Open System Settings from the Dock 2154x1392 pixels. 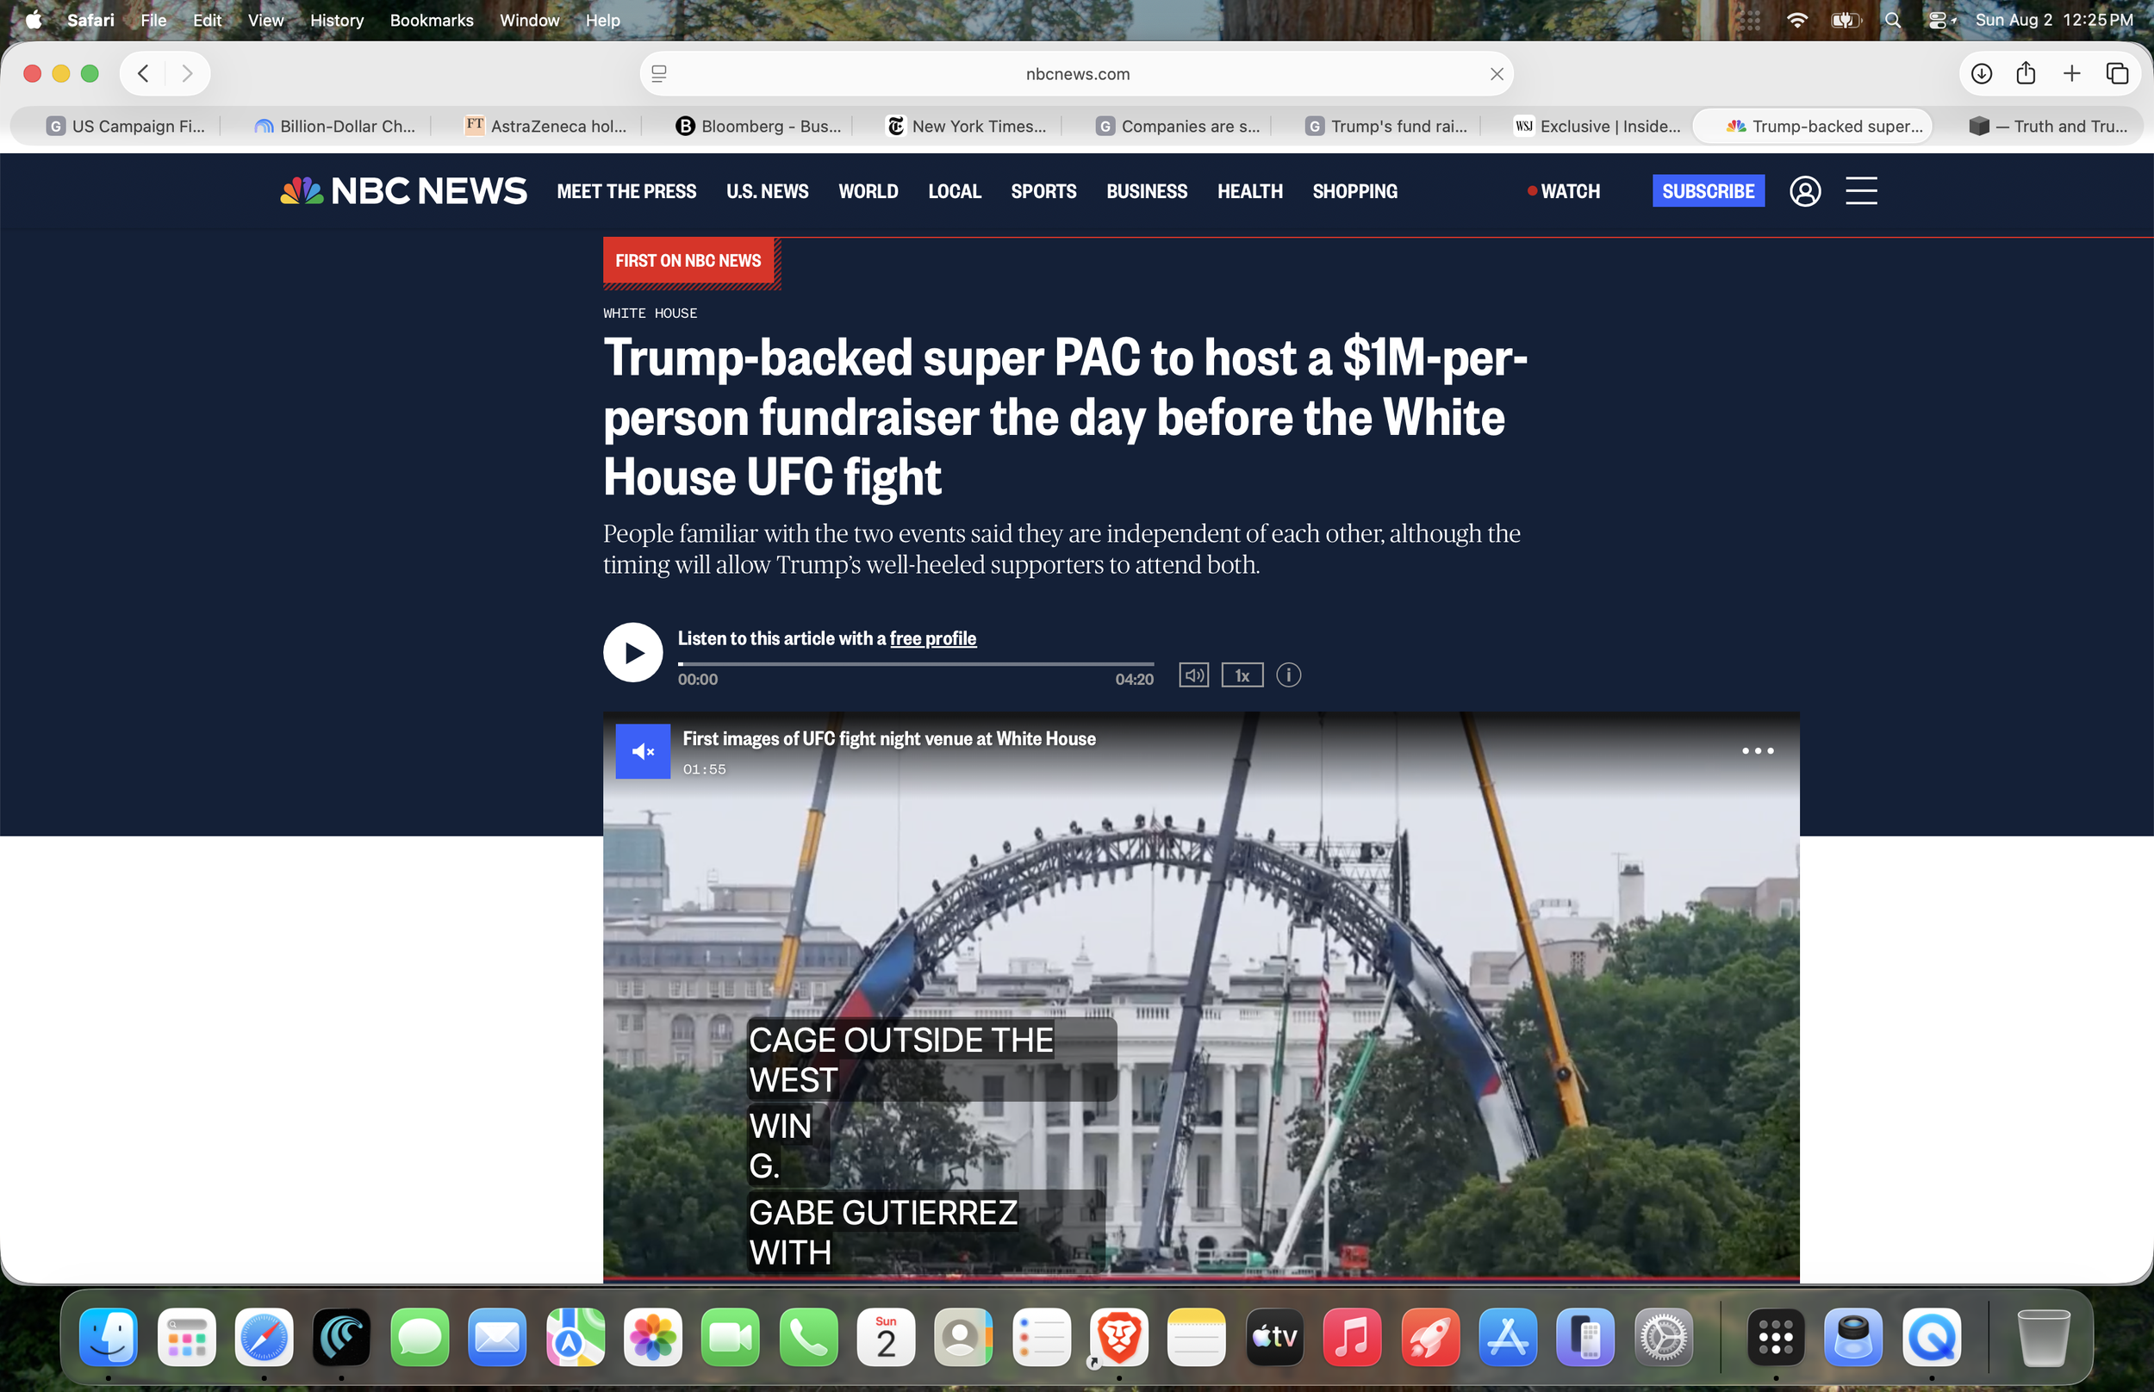tap(1663, 1337)
